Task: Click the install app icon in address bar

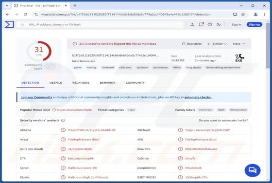Action: click(235, 15)
